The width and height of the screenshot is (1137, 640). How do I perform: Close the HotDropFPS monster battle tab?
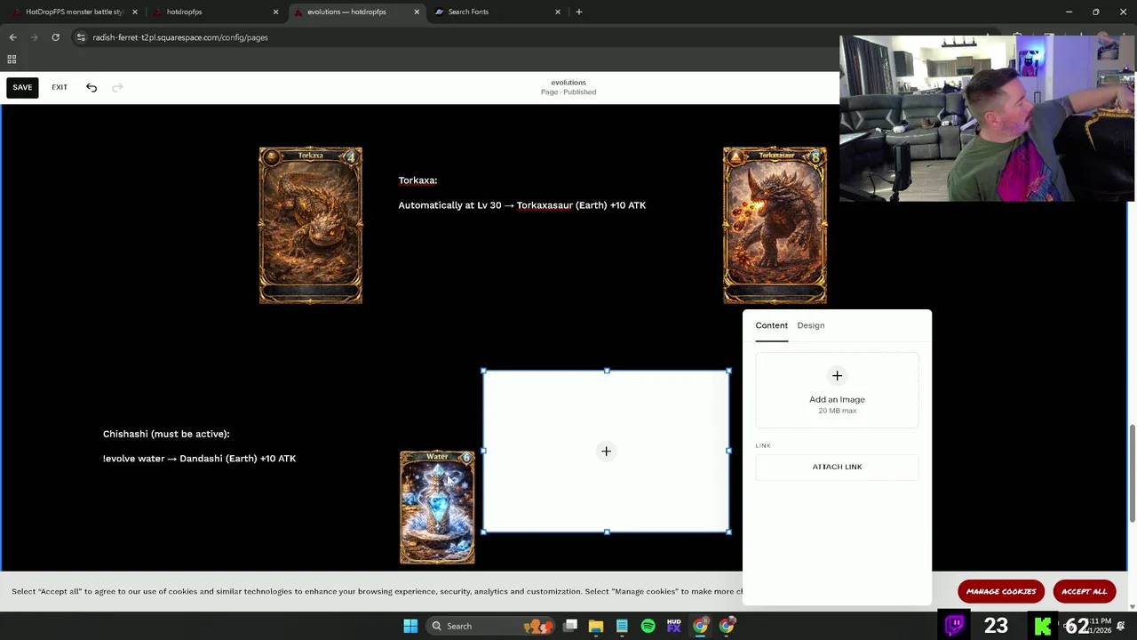click(x=135, y=12)
